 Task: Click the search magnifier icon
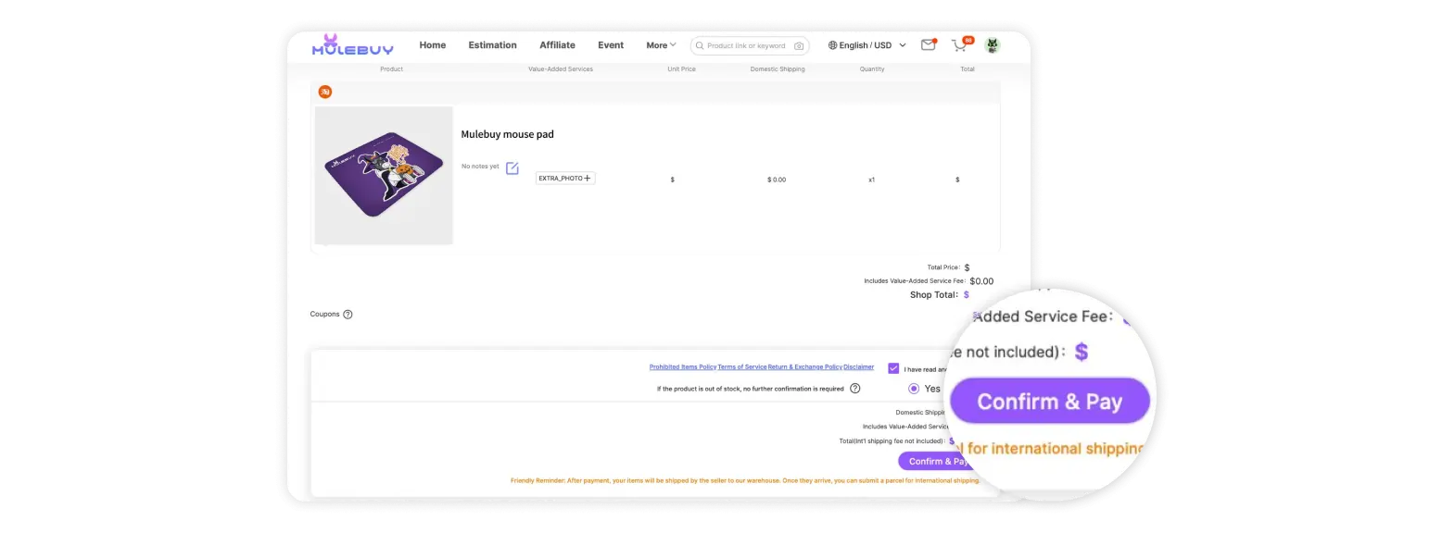pos(700,45)
